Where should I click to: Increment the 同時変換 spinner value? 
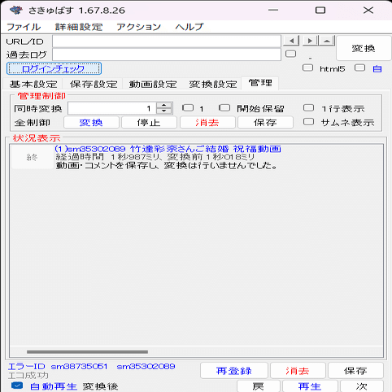(x=164, y=105)
